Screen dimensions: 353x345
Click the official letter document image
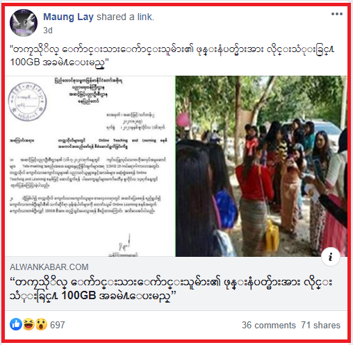90,166
